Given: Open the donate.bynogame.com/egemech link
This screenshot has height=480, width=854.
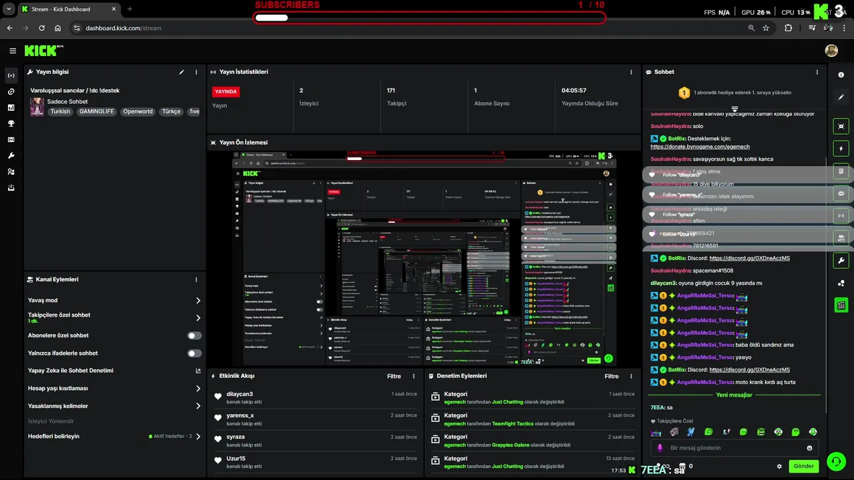Looking at the screenshot, I should click(700, 147).
